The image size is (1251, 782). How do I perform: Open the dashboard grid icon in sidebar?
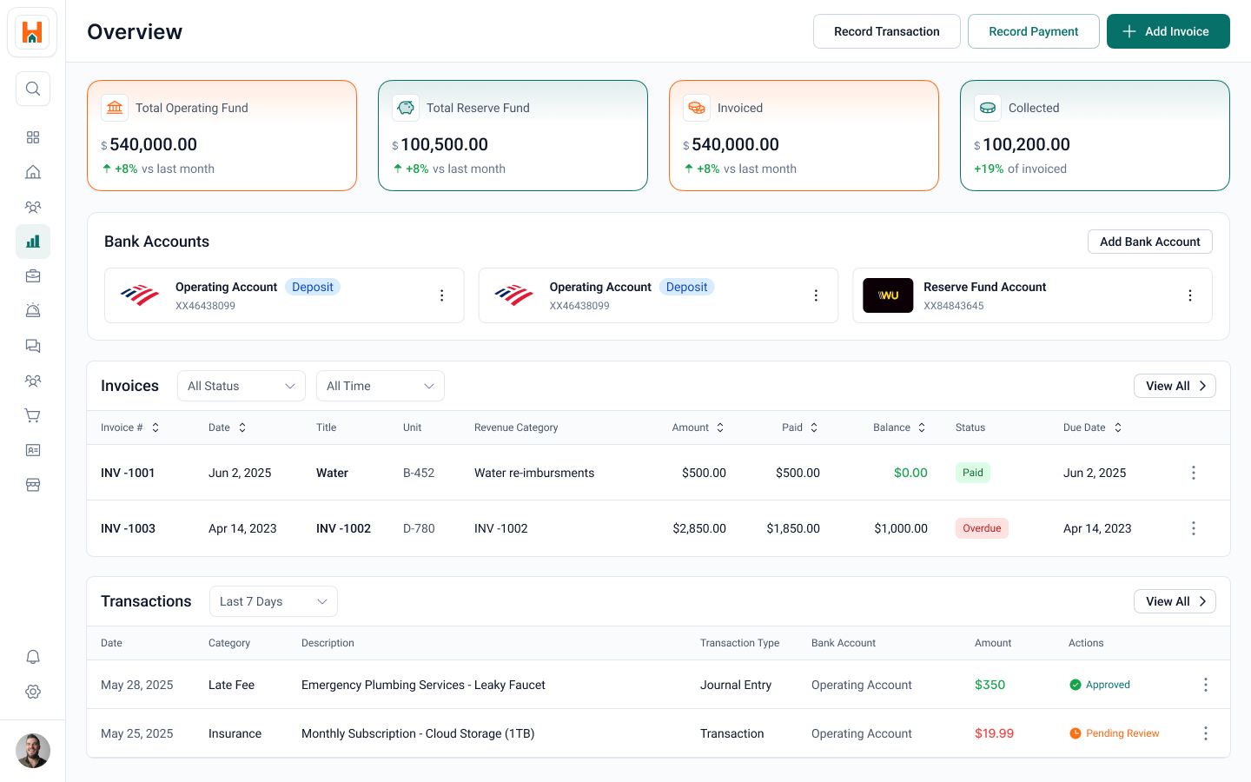tap(33, 137)
